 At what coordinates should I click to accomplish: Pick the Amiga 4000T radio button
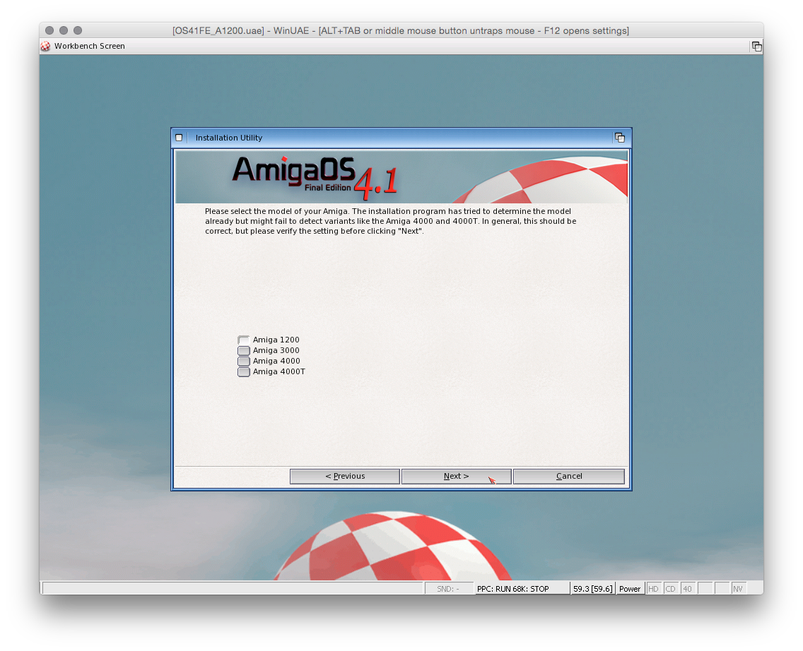(x=244, y=372)
